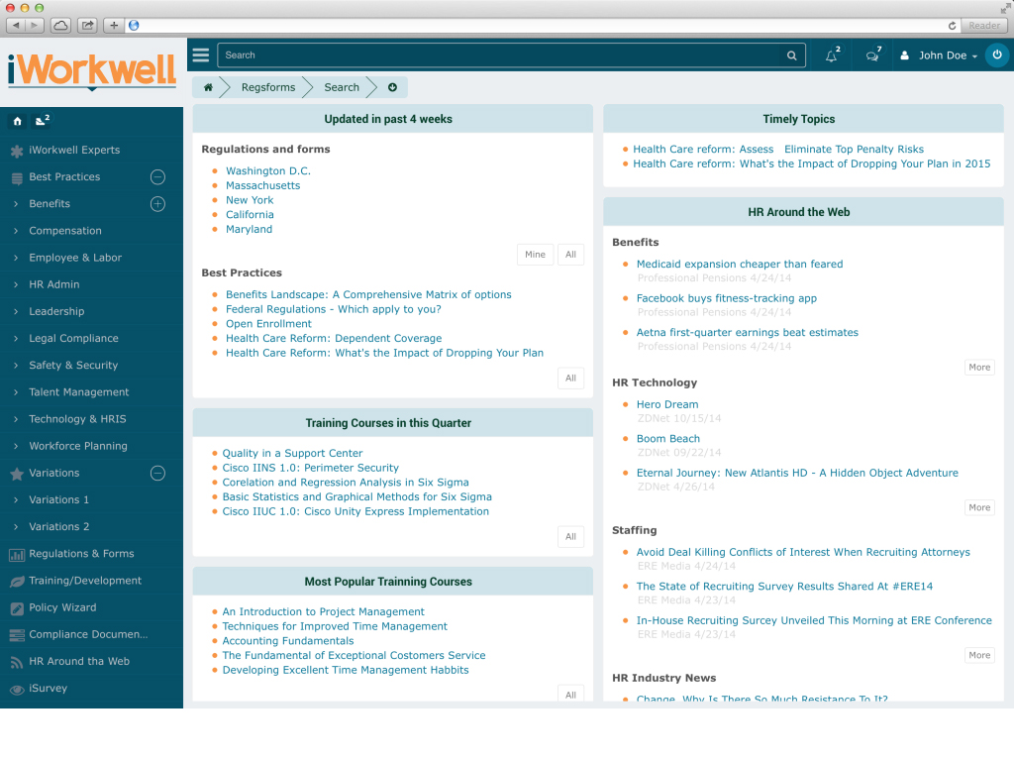Click the search magnifier icon

coord(791,55)
